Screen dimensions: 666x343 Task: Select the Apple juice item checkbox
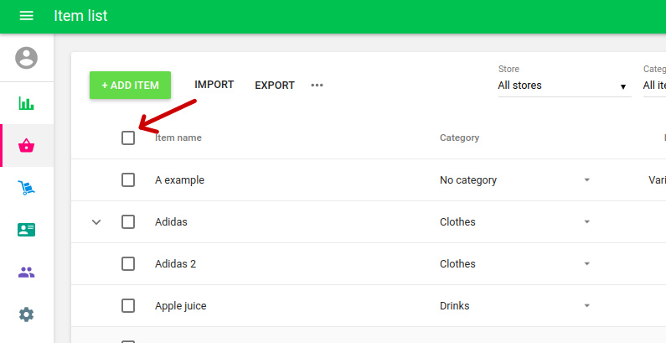click(128, 305)
